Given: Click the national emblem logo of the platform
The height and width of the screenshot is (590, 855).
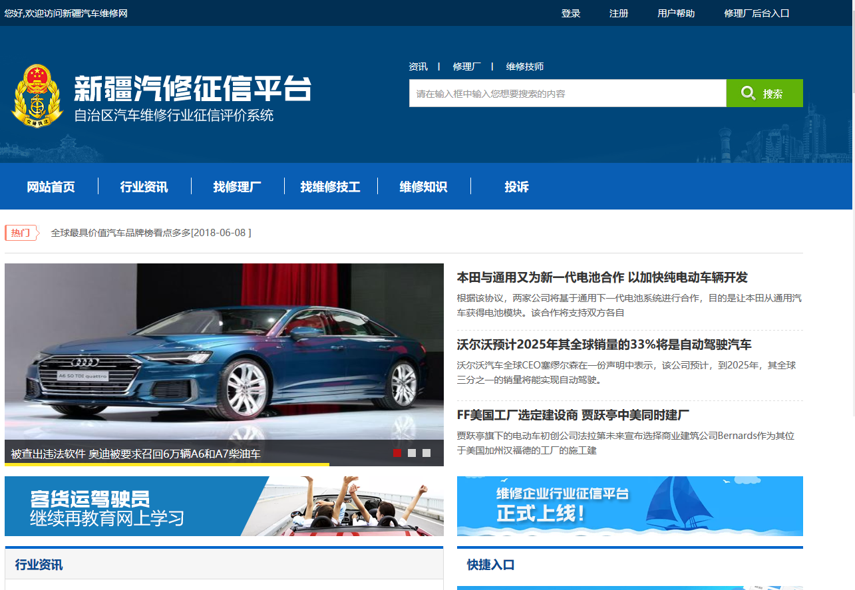Looking at the screenshot, I should [x=37, y=95].
